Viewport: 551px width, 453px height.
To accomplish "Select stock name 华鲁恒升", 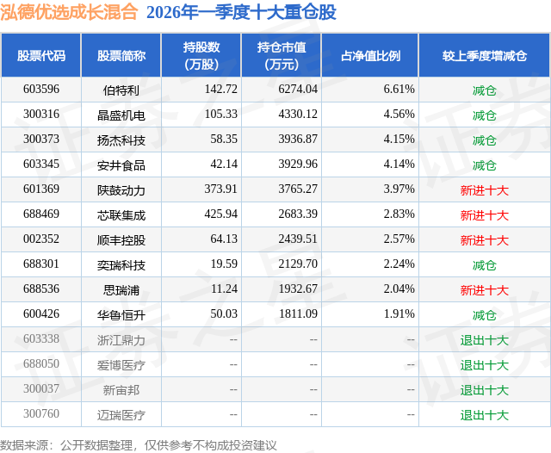I will click(121, 315).
